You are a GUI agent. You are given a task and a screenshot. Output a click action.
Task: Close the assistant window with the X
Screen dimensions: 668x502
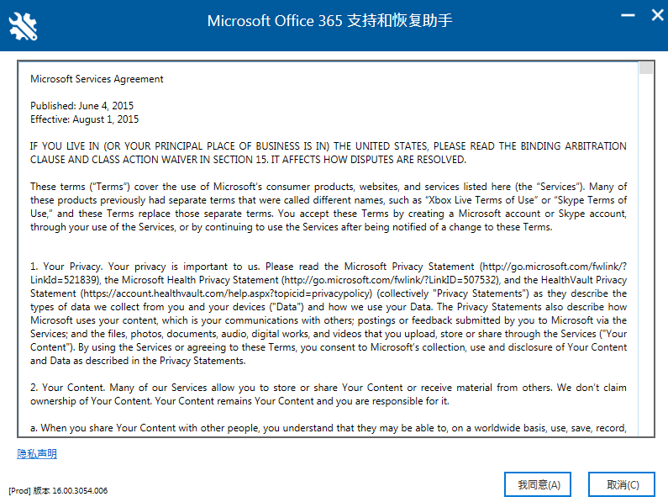point(654,15)
